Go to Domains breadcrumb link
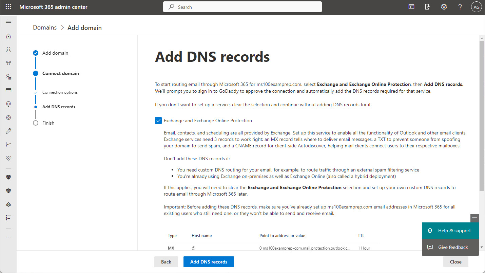 click(x=45, y=28)
